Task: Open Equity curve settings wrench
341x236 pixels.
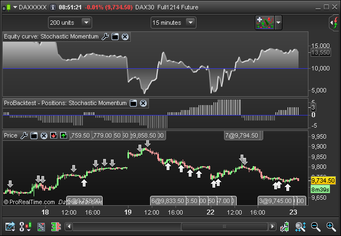Action: 105,37
